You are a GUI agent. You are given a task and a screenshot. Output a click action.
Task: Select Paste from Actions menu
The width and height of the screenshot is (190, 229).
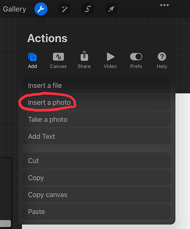pyautogui.click(x=96, y=212)
